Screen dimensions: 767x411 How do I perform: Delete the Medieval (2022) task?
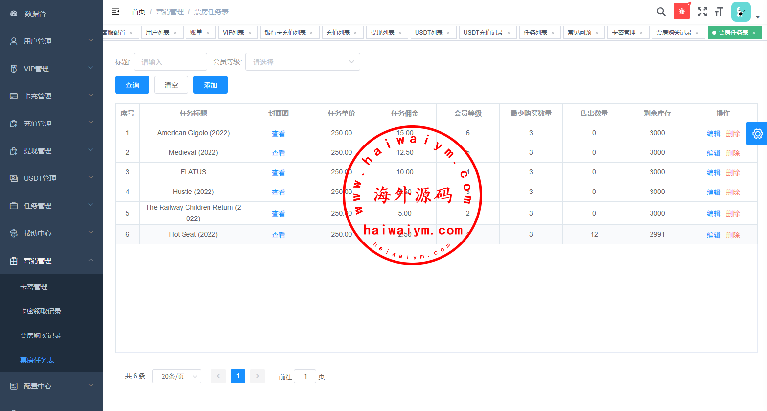(x=733, y=153)
